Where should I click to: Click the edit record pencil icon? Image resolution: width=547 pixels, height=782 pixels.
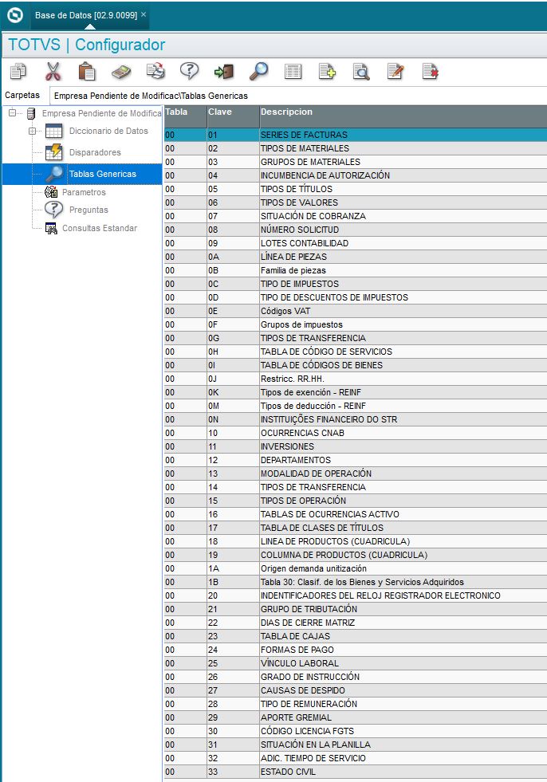[x=395, y=72]
